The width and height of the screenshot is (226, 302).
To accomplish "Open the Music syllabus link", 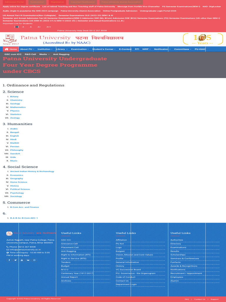I will pos(14,161).
